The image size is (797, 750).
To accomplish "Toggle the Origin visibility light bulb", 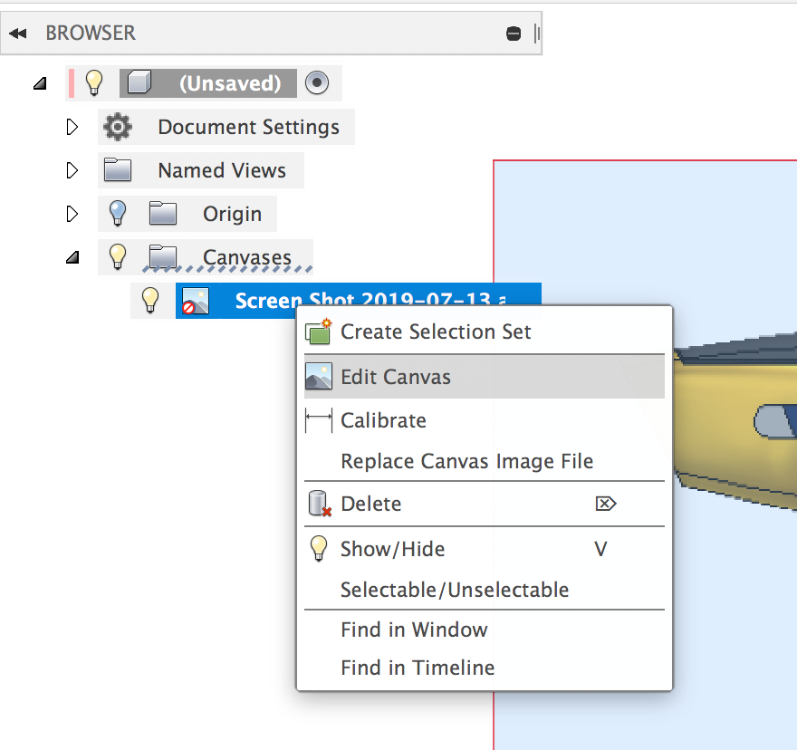I will pos(118,213).
